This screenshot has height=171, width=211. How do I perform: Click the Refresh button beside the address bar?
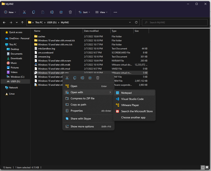[x=136, y=22]
